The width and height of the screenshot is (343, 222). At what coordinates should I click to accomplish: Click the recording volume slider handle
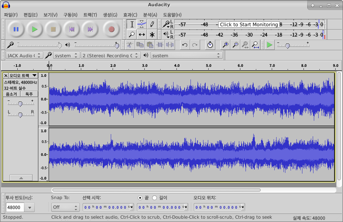pos(59,45)
